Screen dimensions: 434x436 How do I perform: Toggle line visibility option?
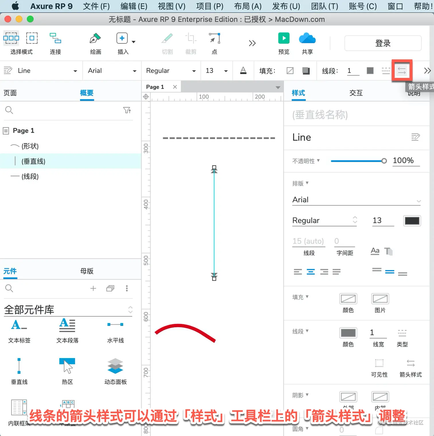coord(379,368)
